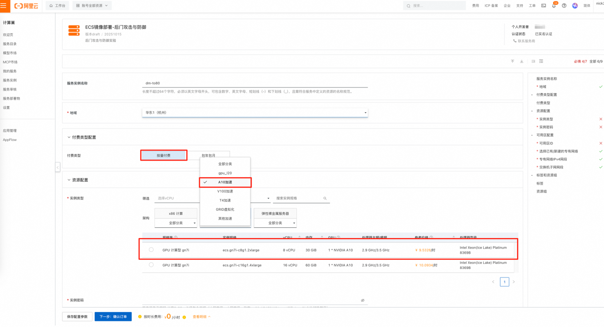This screenshot has width=604, height=327.
Task: Choose 包年包月 billing type
Action: pyautogui.click(x=208, y=155)
